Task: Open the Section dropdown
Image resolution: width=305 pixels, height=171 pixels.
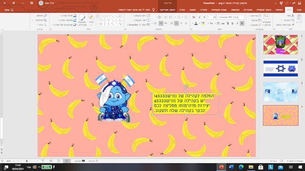Action: (x=255, y=25)
